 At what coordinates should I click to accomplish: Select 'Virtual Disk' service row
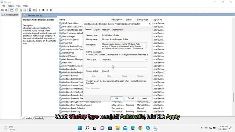(x=67, y=43)
